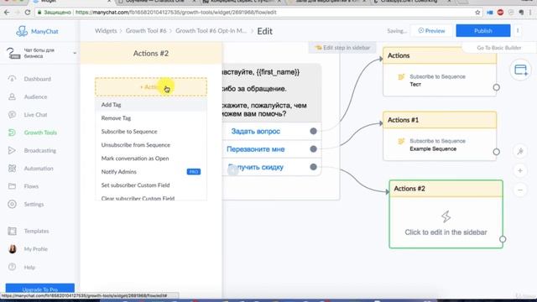Open the Help question icon
This screenshot has width=537, height=302.
coord(12,267)
